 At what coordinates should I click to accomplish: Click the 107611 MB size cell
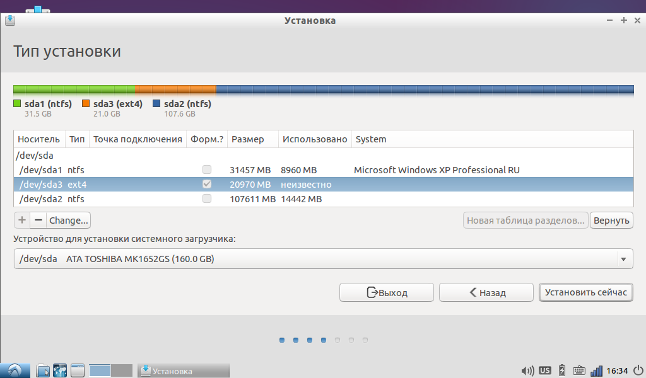click(252, 199)
